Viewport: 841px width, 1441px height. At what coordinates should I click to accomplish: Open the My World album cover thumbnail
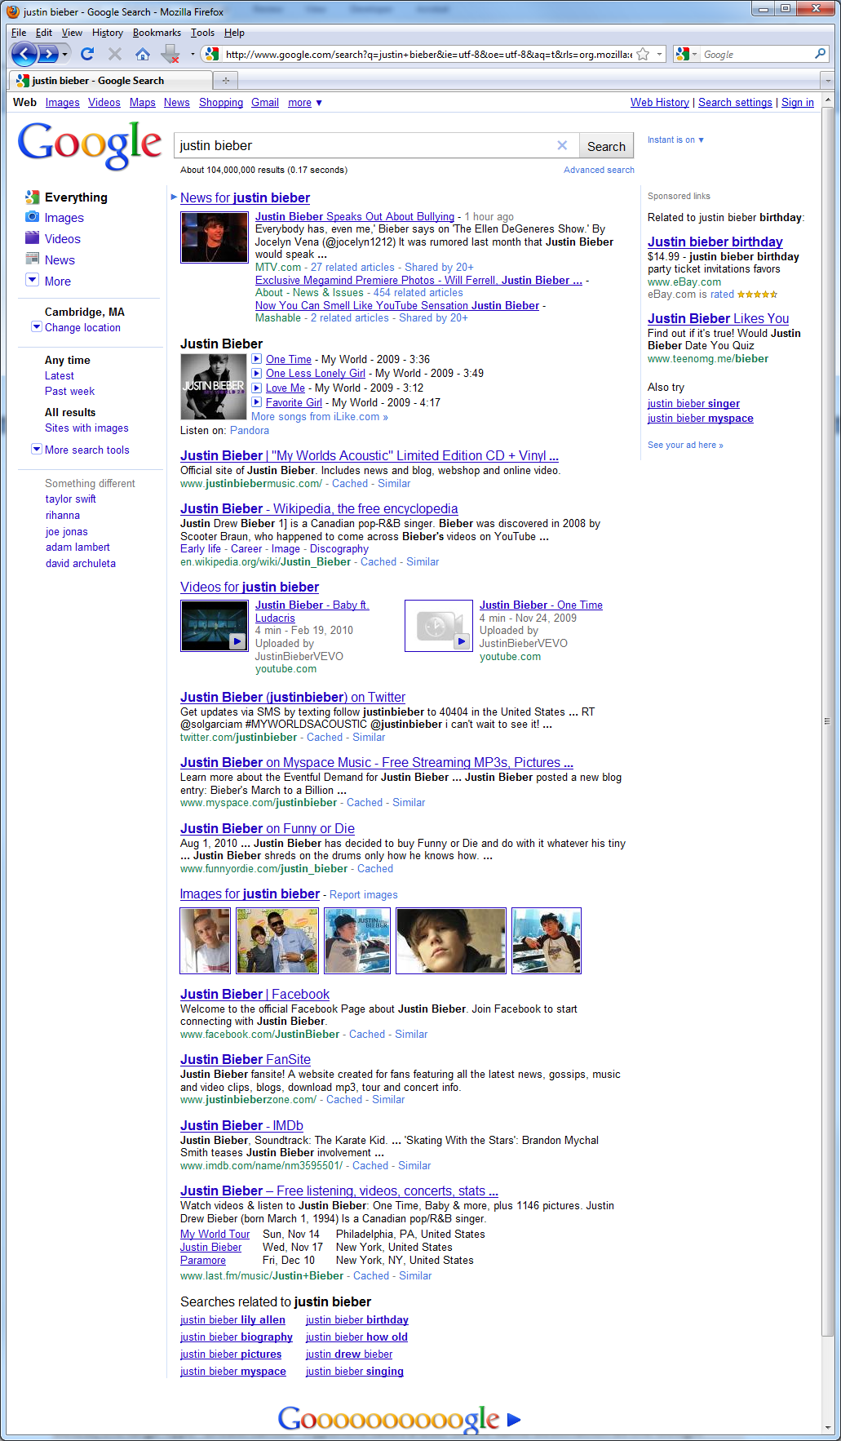[x=213, y=387]
